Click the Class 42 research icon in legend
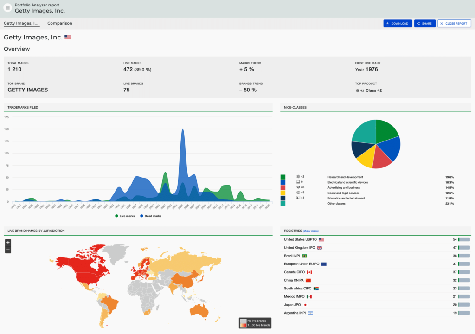Screen dimensions: 475x334 [x=298, y=177]
